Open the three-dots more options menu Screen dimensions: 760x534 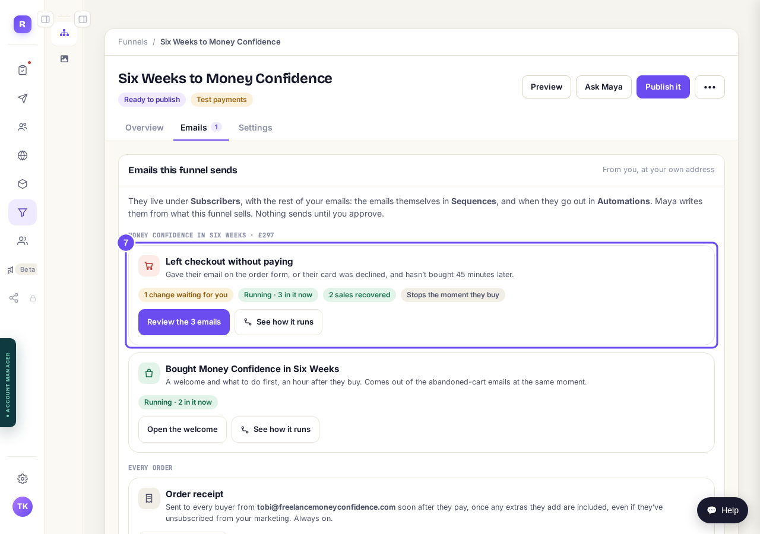pos(710,87)
